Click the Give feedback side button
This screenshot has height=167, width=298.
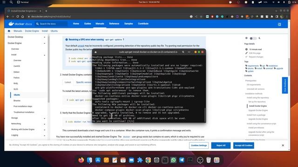[285, 85]
